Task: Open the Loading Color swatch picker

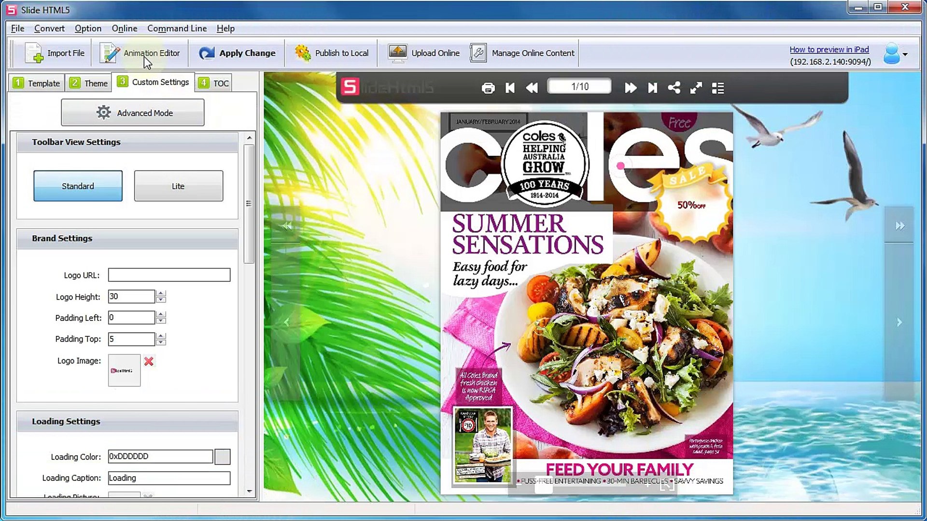Action: [x=222, y=456]
